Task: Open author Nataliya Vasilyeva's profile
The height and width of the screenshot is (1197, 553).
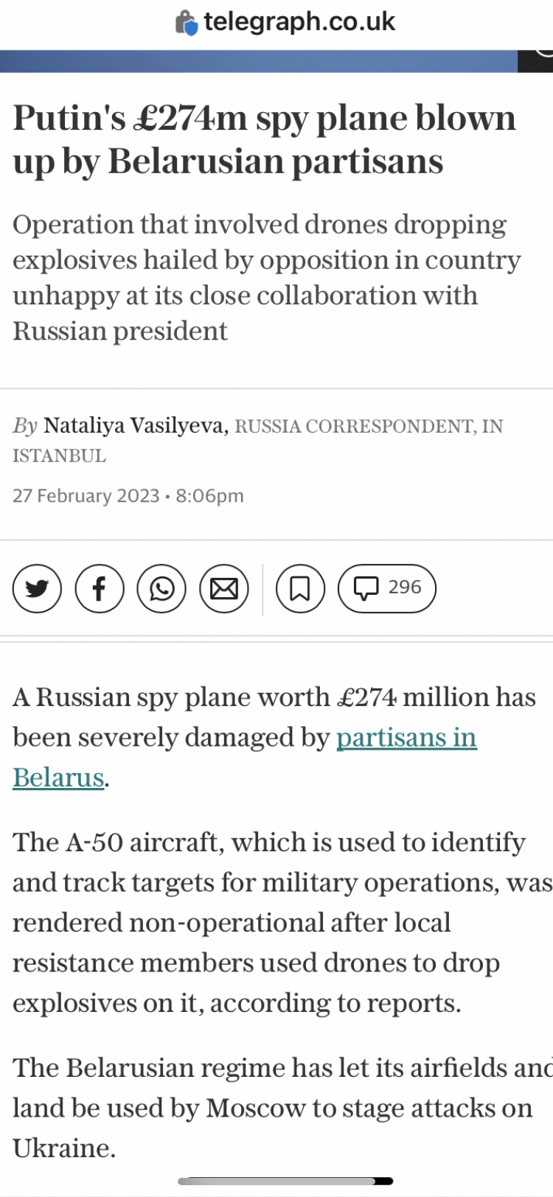Action: pyautogui.click(x=133, y=425)
